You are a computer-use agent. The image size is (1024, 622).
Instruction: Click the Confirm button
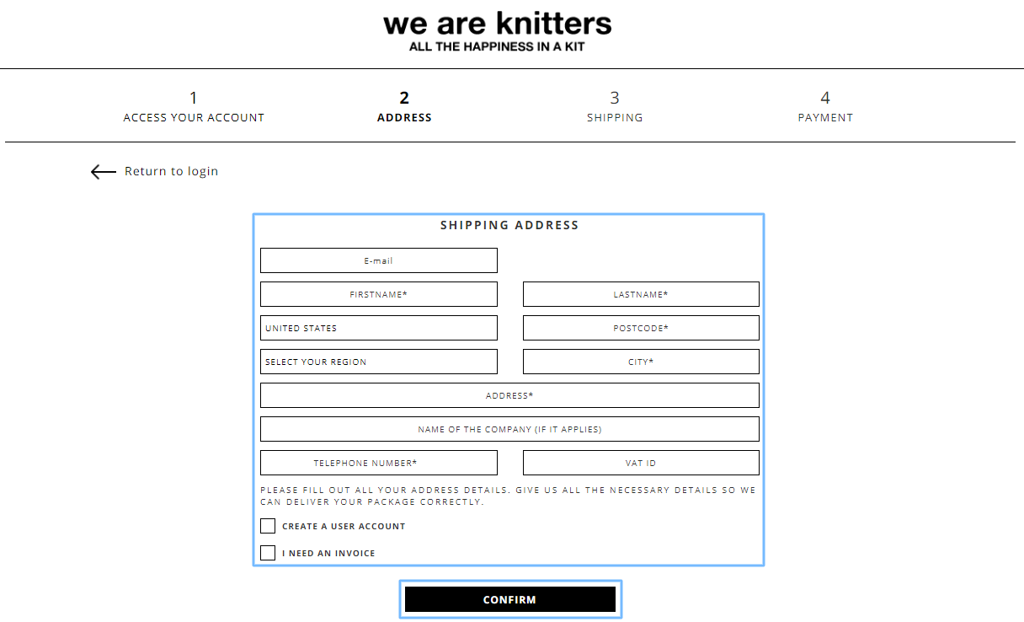(510, 599)
